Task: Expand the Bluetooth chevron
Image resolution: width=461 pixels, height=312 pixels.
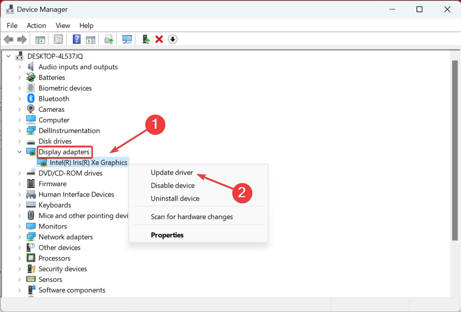Action: point(20,99)
